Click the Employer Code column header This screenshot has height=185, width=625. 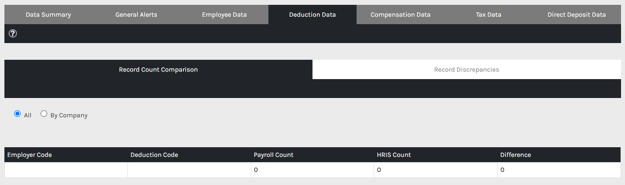(66, 155)
